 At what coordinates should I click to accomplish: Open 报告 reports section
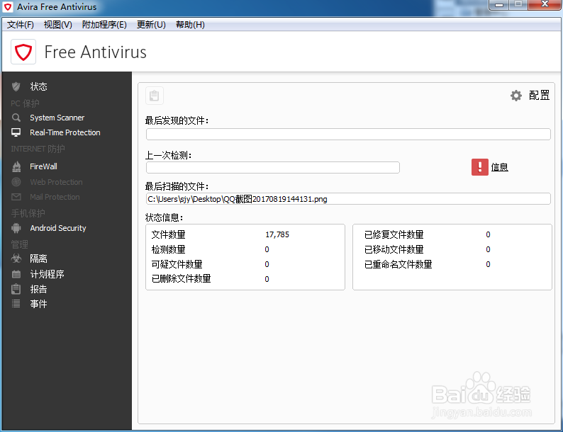point(39,289)
